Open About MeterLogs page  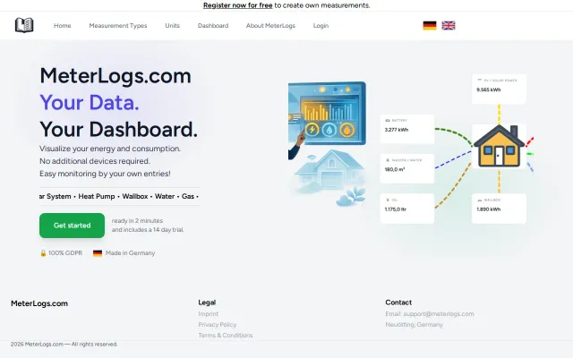pyautogui.click(x=270, y=26)
